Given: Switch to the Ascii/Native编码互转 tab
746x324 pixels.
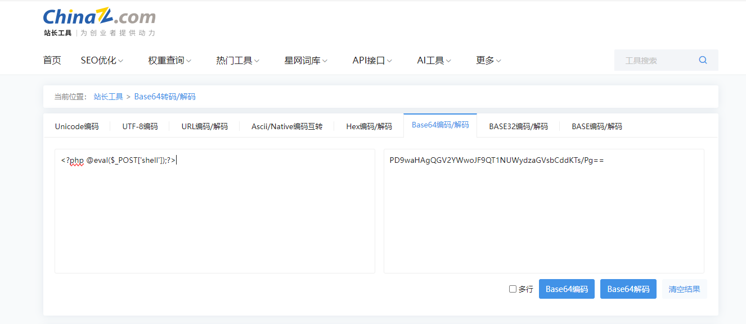Looking at the screenshot, I should (x=287, y=126).
